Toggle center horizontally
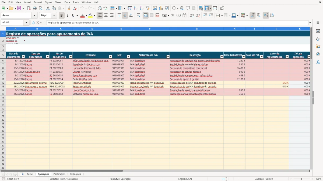The width and height of the screenshot is (323, 181). point(106,16)
